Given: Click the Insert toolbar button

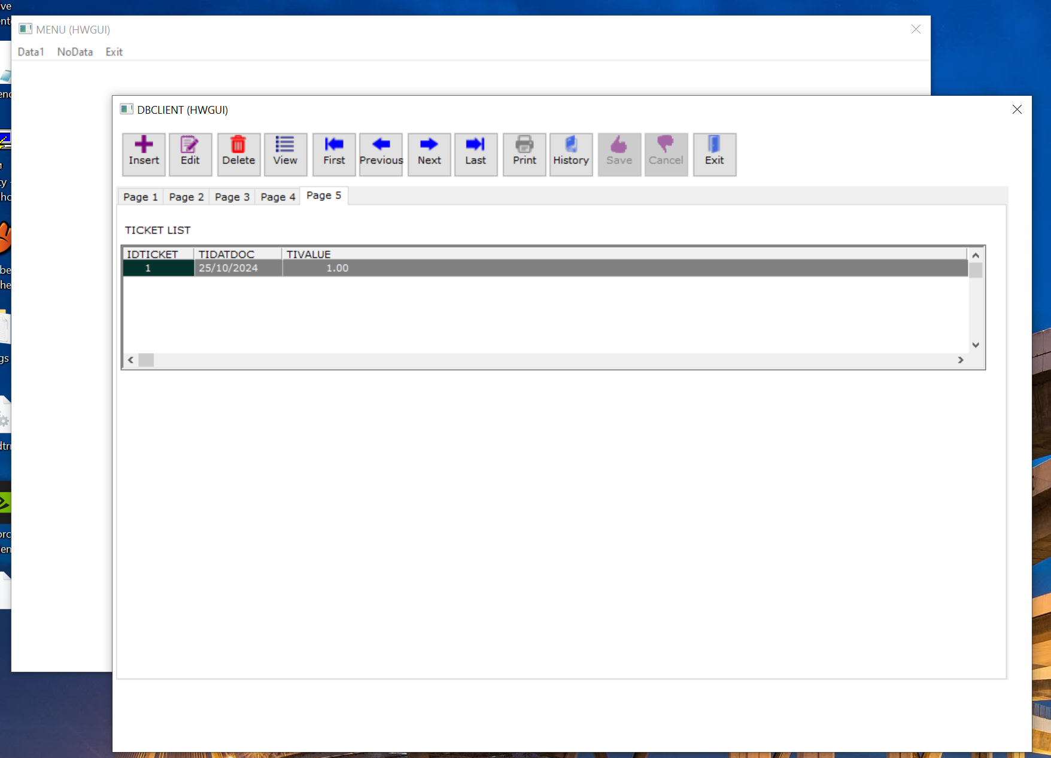Looking at the screenshot, I should click(144, 154).
